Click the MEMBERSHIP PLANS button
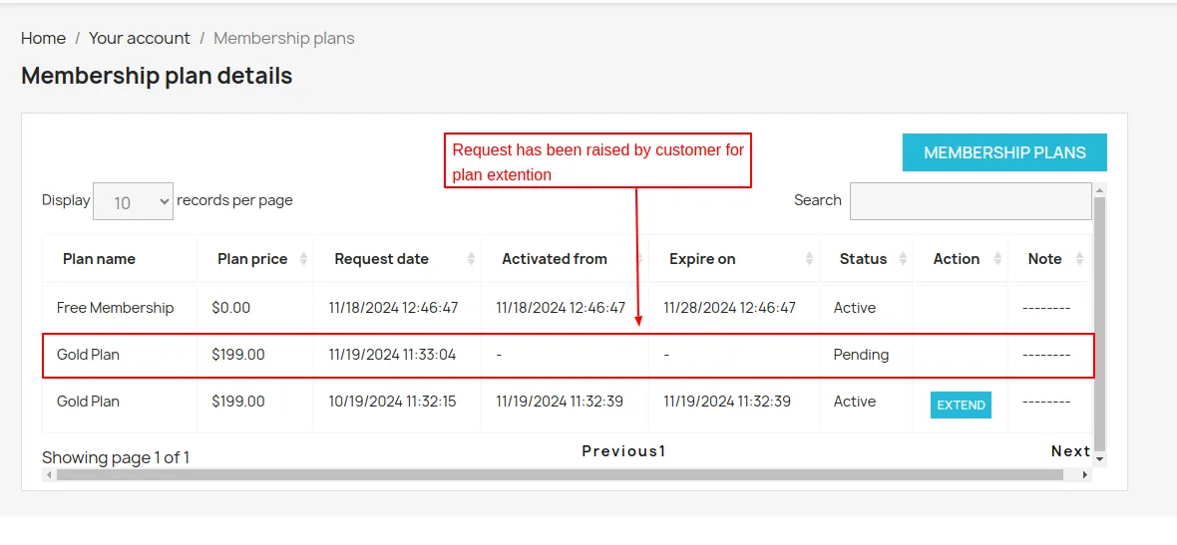 click(x=1004, y=152)
